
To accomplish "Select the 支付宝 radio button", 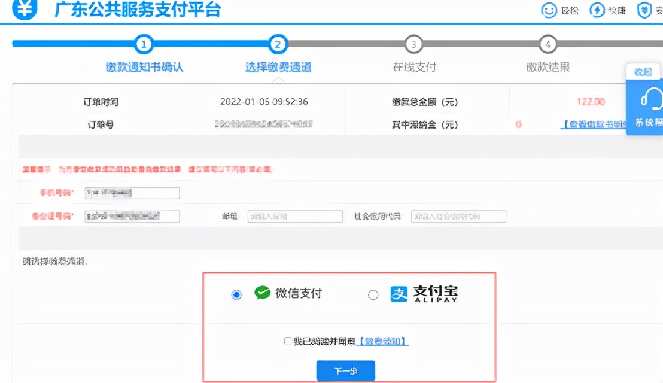I will coord(374,294).
